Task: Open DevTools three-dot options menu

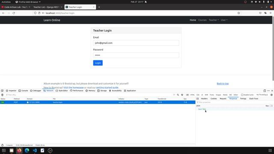Action: pos(268,91)
